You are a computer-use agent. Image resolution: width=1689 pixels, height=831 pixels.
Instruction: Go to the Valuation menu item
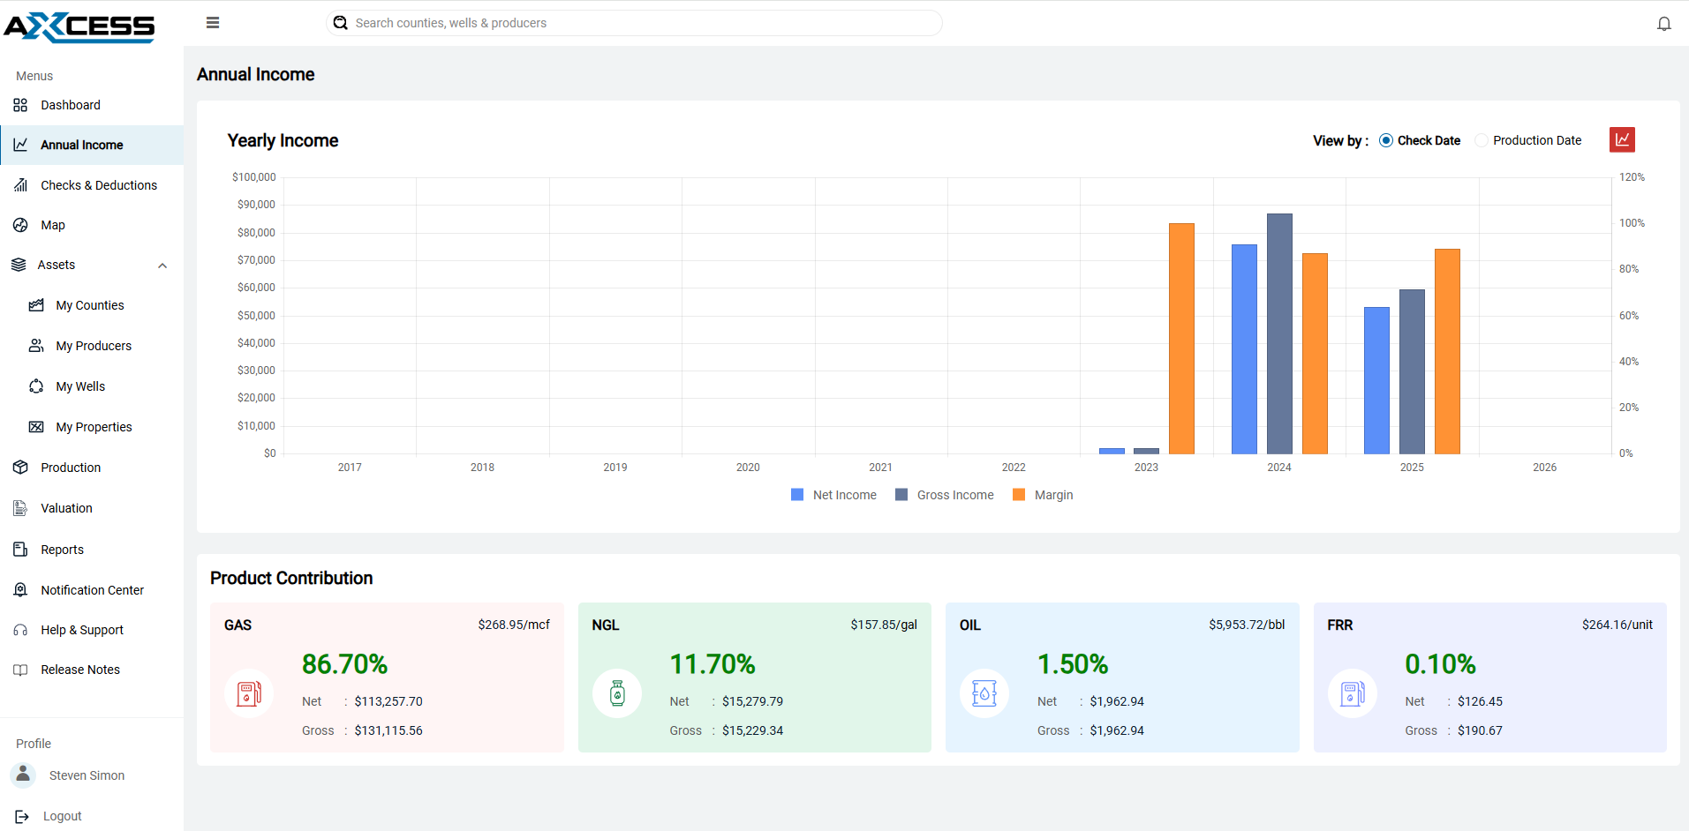coord(66,508)
